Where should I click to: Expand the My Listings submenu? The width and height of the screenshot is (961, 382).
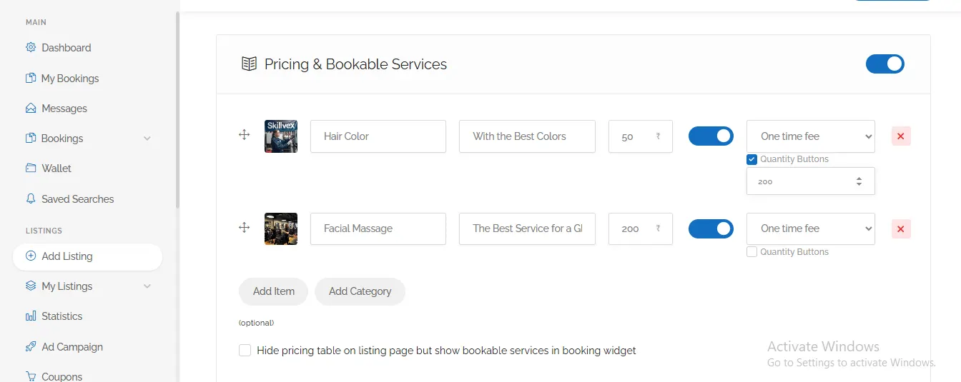click(x=147, y=286)
